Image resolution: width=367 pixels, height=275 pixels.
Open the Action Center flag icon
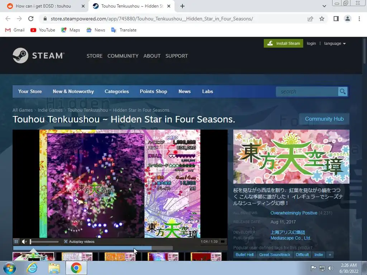click(313, 268)
